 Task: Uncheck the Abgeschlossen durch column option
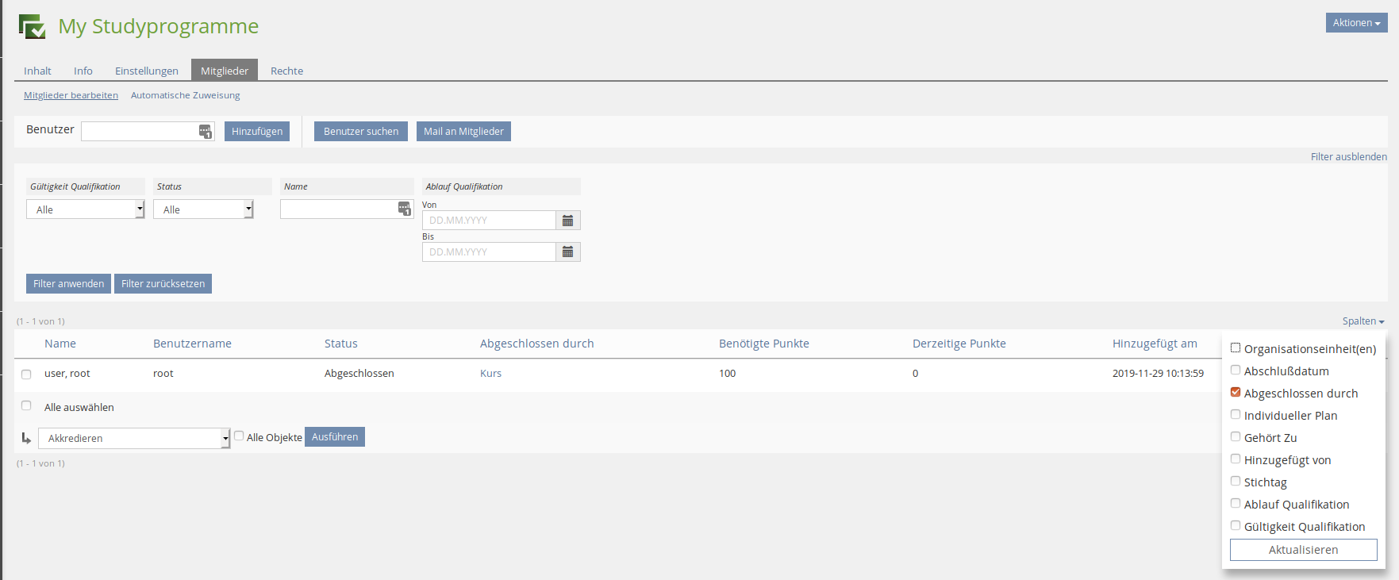point(1236,393)
